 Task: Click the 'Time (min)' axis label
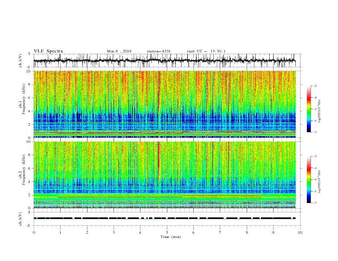(x=171, y=237)
